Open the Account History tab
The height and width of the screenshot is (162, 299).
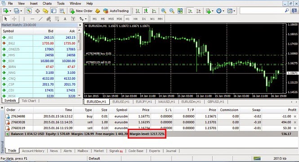pos(33,151)
